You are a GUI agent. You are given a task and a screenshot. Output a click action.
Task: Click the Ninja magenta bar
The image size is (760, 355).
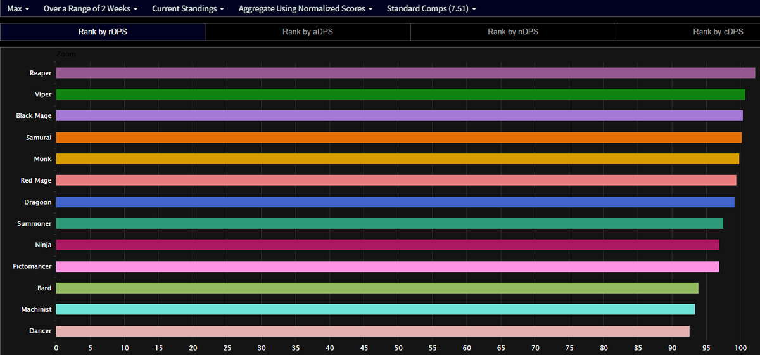[x=388, y=245]
